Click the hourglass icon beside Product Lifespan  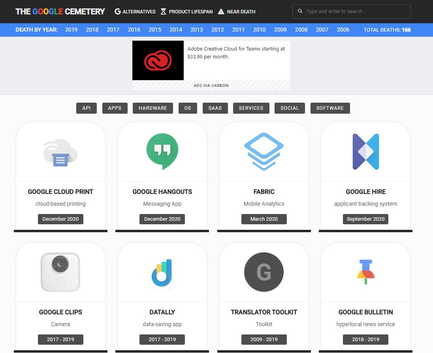(x=164, y=11)
